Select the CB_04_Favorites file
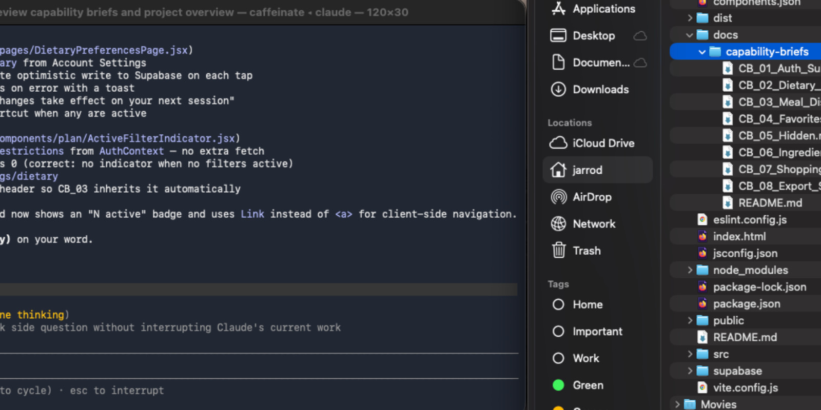The image size is (821, 410). point(771,119)
